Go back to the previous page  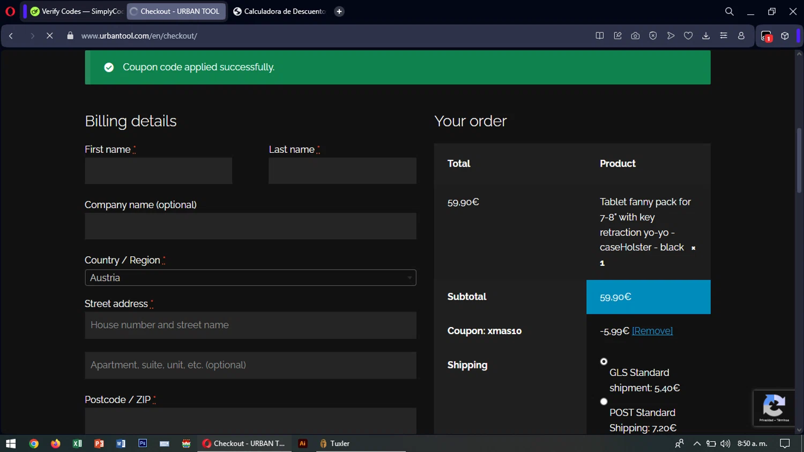point(11,36)
